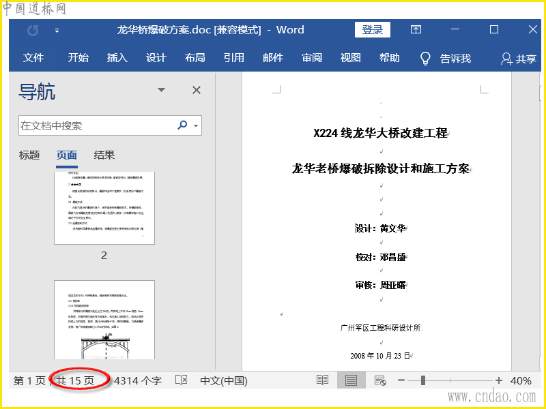Screen dimensions: 546x409
Task: Switch to the 设计 ribbon tab
Action: coord(156,58)
